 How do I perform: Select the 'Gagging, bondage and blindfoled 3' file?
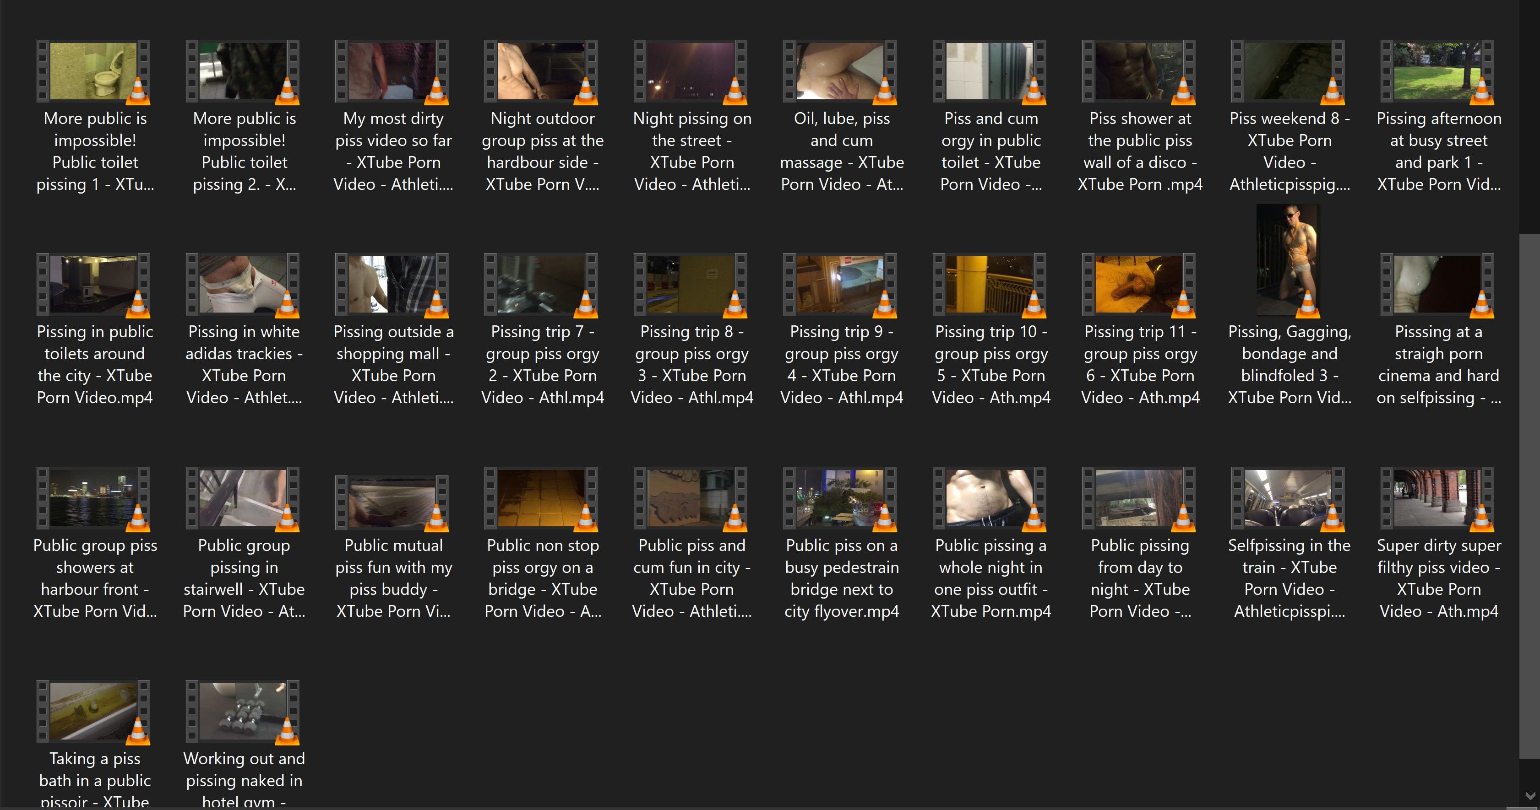tap(1290, 306)
